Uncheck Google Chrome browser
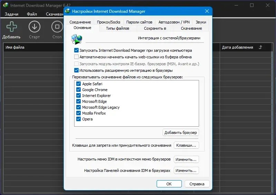This screenshot has height=195, width=276. pos(78,89)
